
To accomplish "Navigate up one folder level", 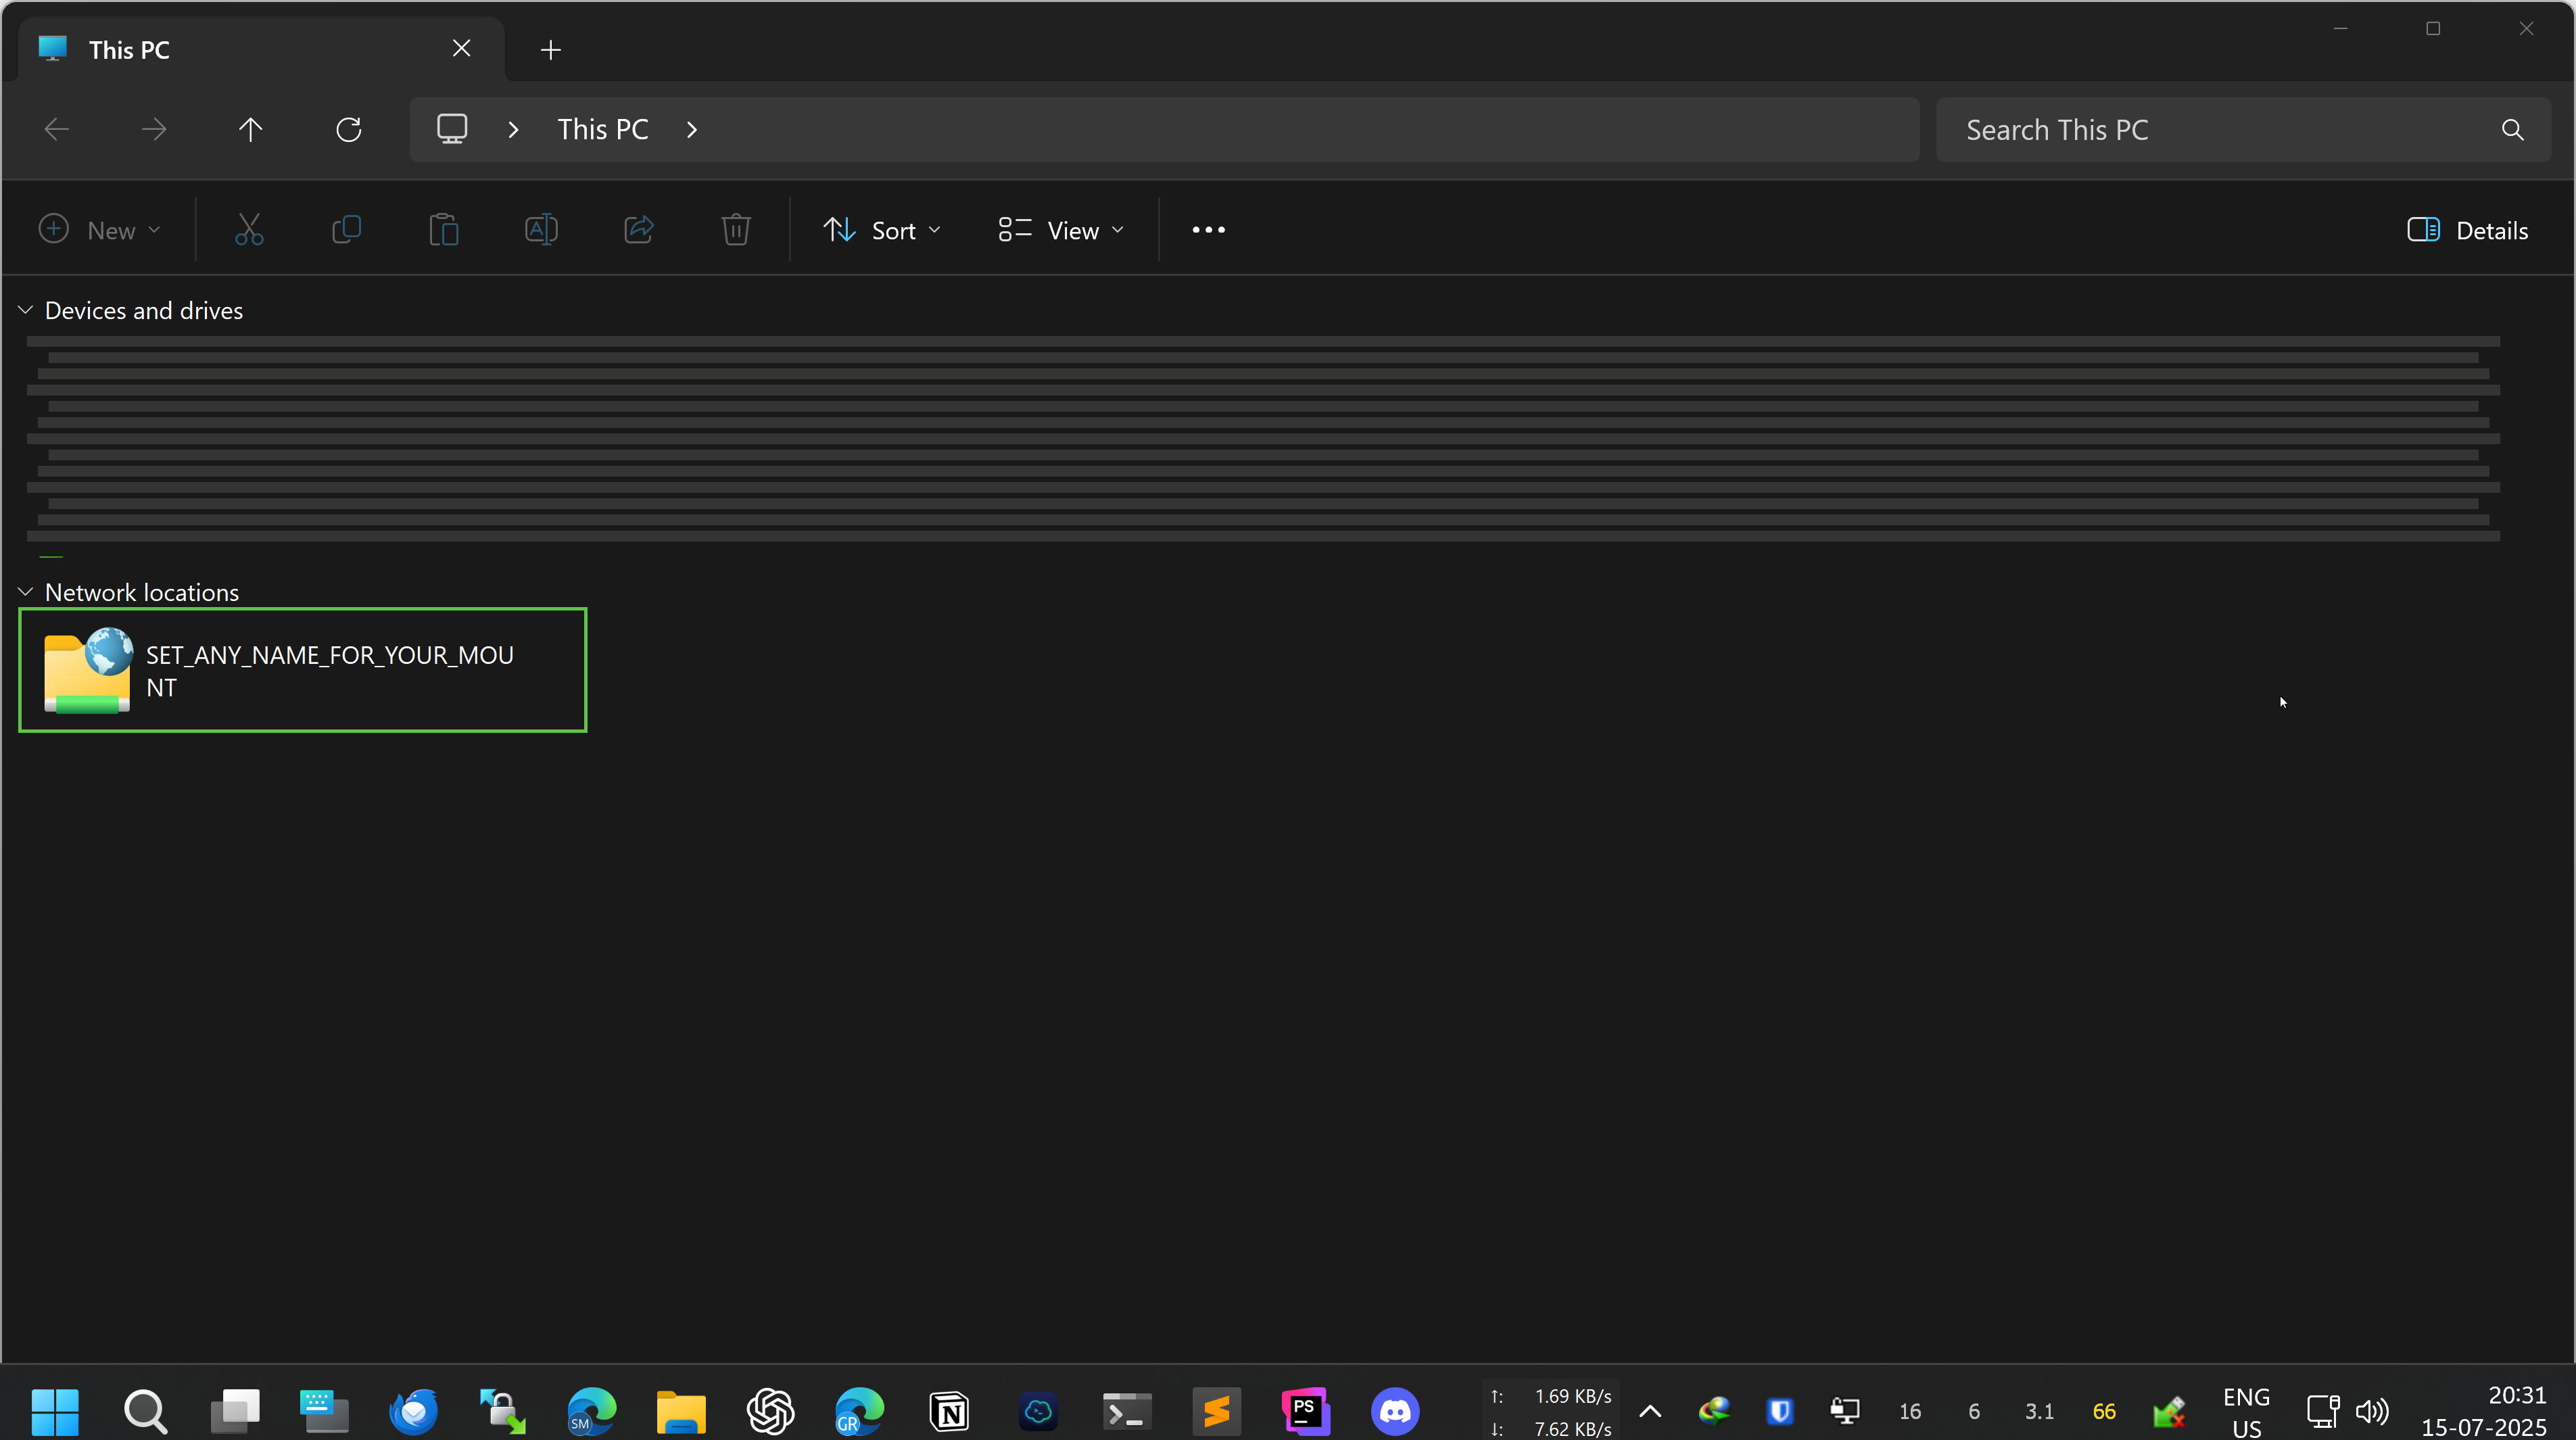I will (251, 130).
